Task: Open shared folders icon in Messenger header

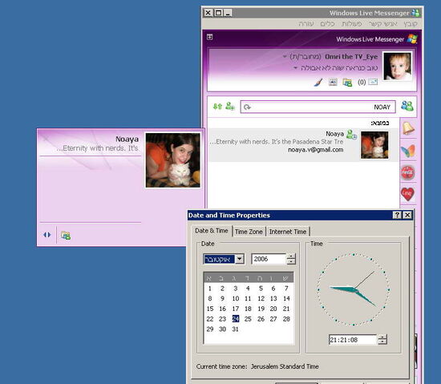Action: coord(347,83)
